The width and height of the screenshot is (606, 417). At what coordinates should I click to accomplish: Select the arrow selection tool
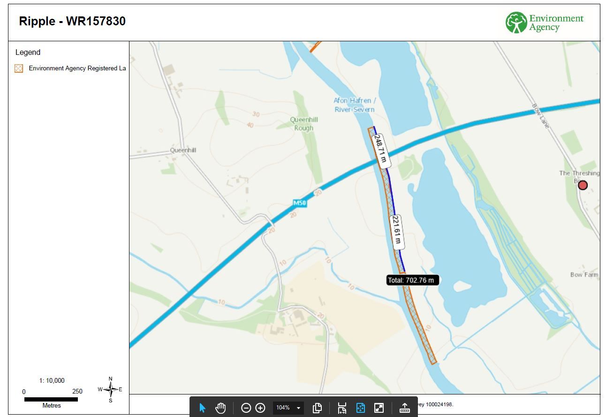203,408
